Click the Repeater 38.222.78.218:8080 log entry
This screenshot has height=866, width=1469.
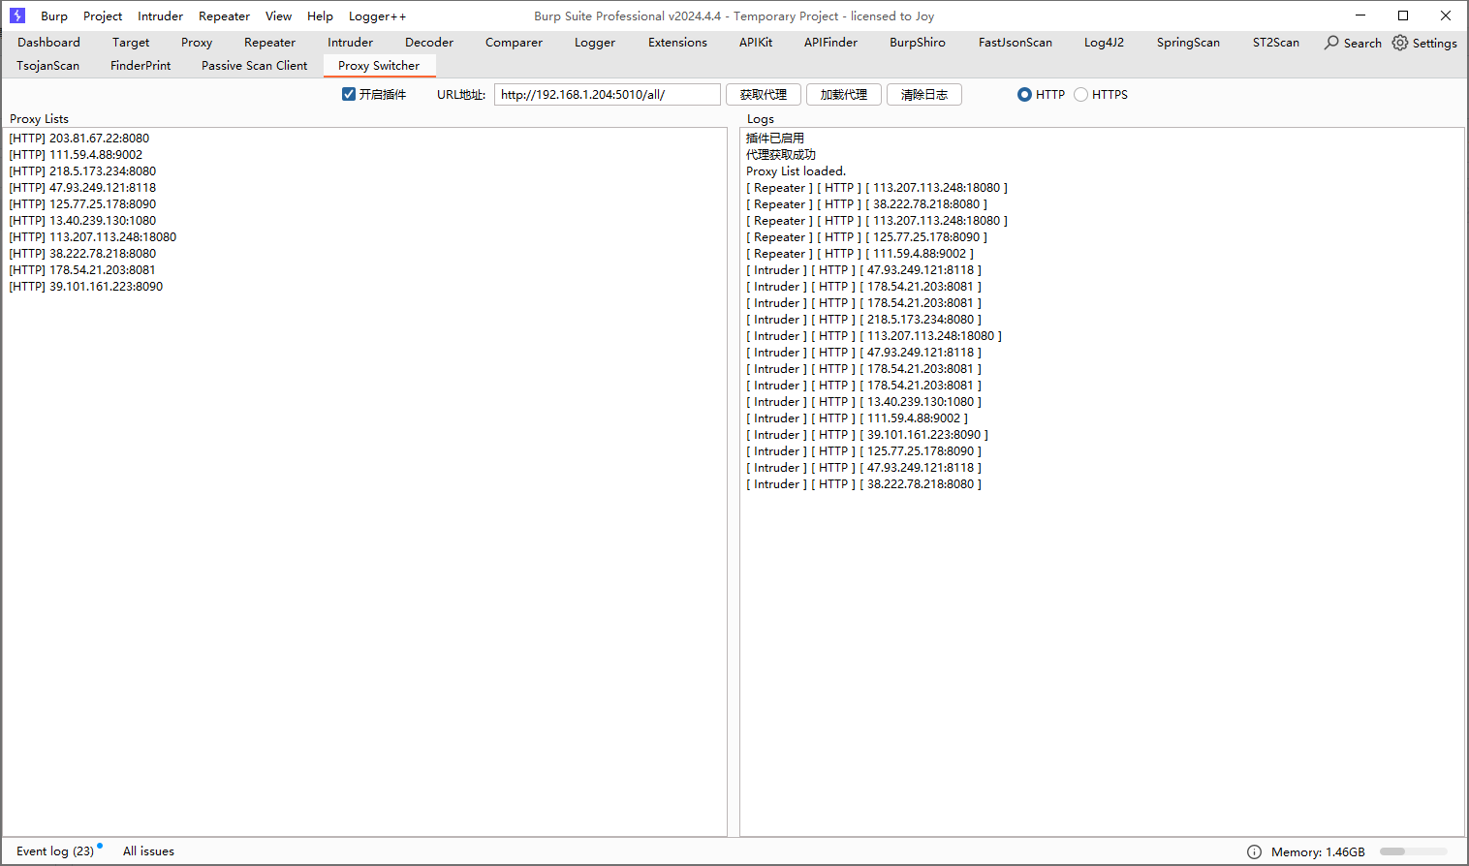coord(867,204)
